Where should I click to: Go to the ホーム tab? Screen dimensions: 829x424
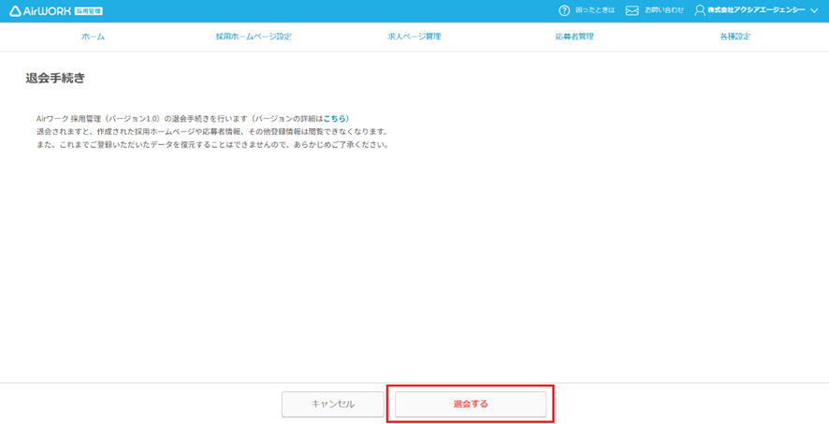pyautogui.click(x=93, y=37)
